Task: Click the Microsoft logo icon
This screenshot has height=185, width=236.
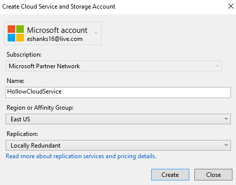Action: pyautogui.click(x=16, y=33)
